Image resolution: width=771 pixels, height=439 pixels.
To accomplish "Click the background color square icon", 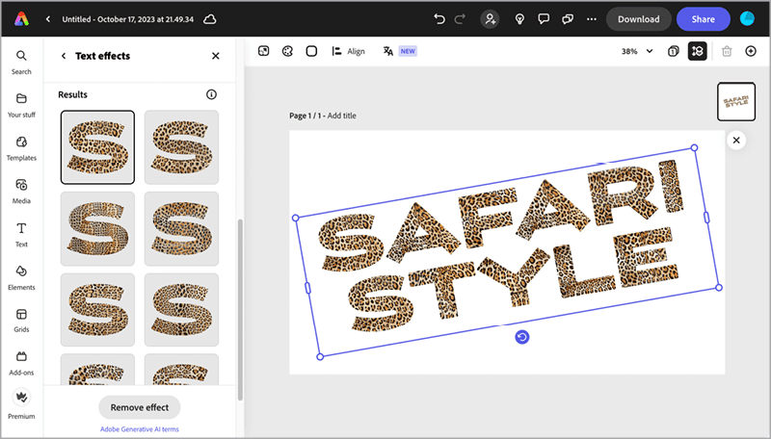I will tap(311, 51).
